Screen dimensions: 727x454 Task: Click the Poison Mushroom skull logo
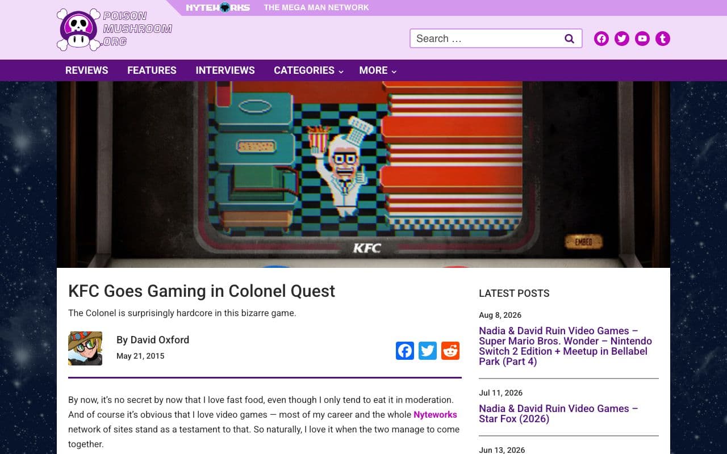point(78,30)
